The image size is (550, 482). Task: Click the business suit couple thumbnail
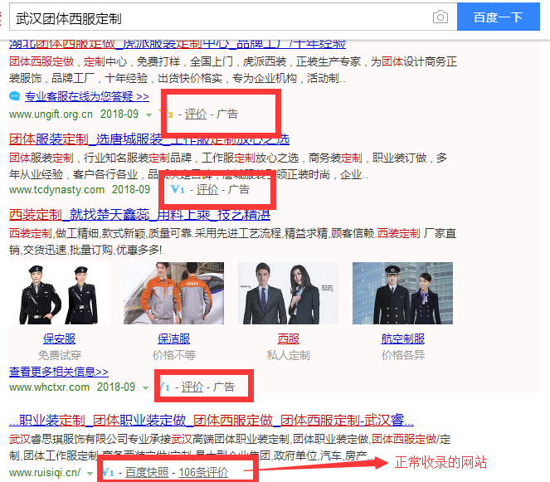coord(288,294)
